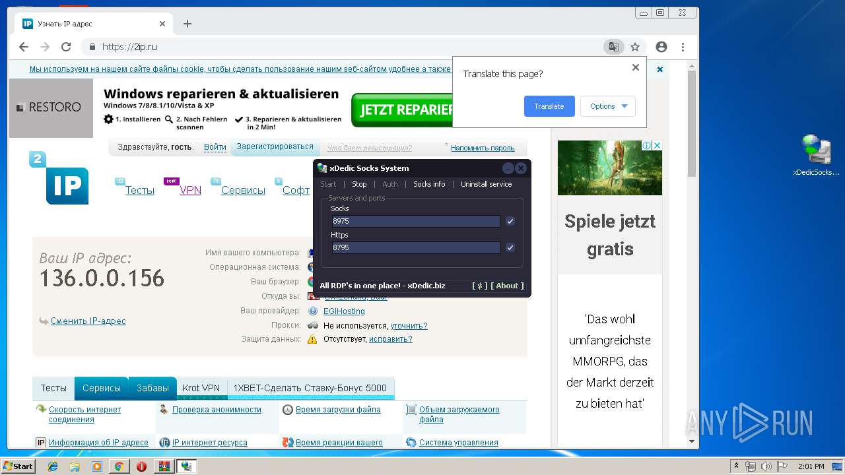Open the translate icon in address bar

(614, 47)
